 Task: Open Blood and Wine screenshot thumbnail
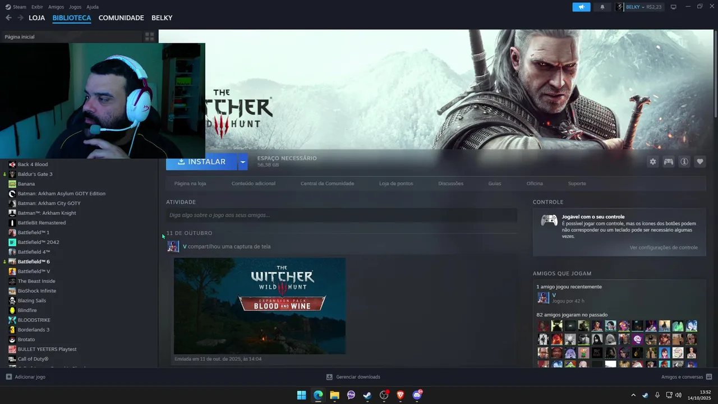pyautogui.click(x=260, y=306)
